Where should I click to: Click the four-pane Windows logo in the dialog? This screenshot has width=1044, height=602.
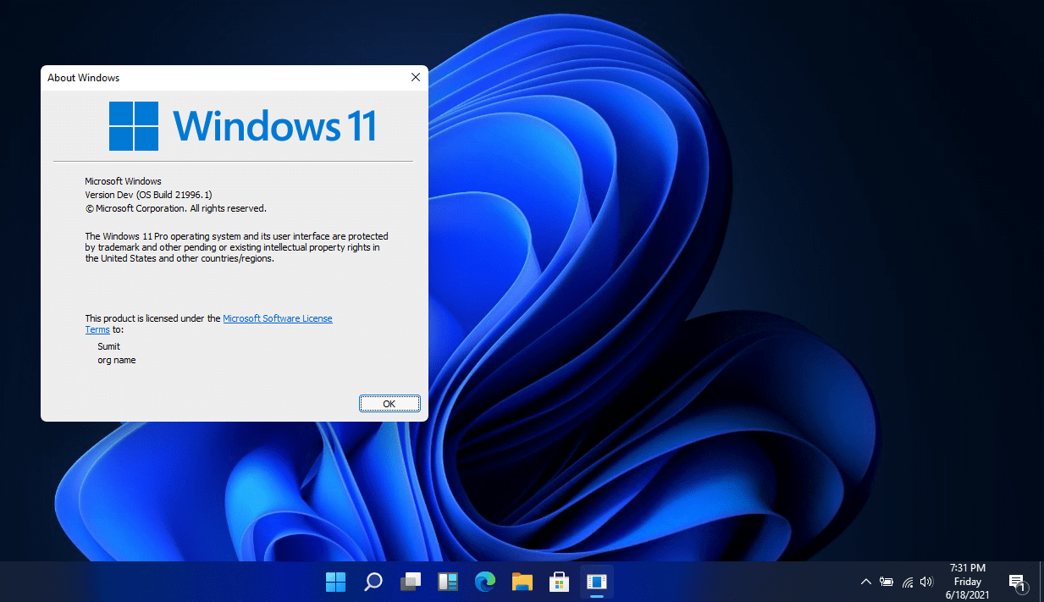click(x=134, y=126)
